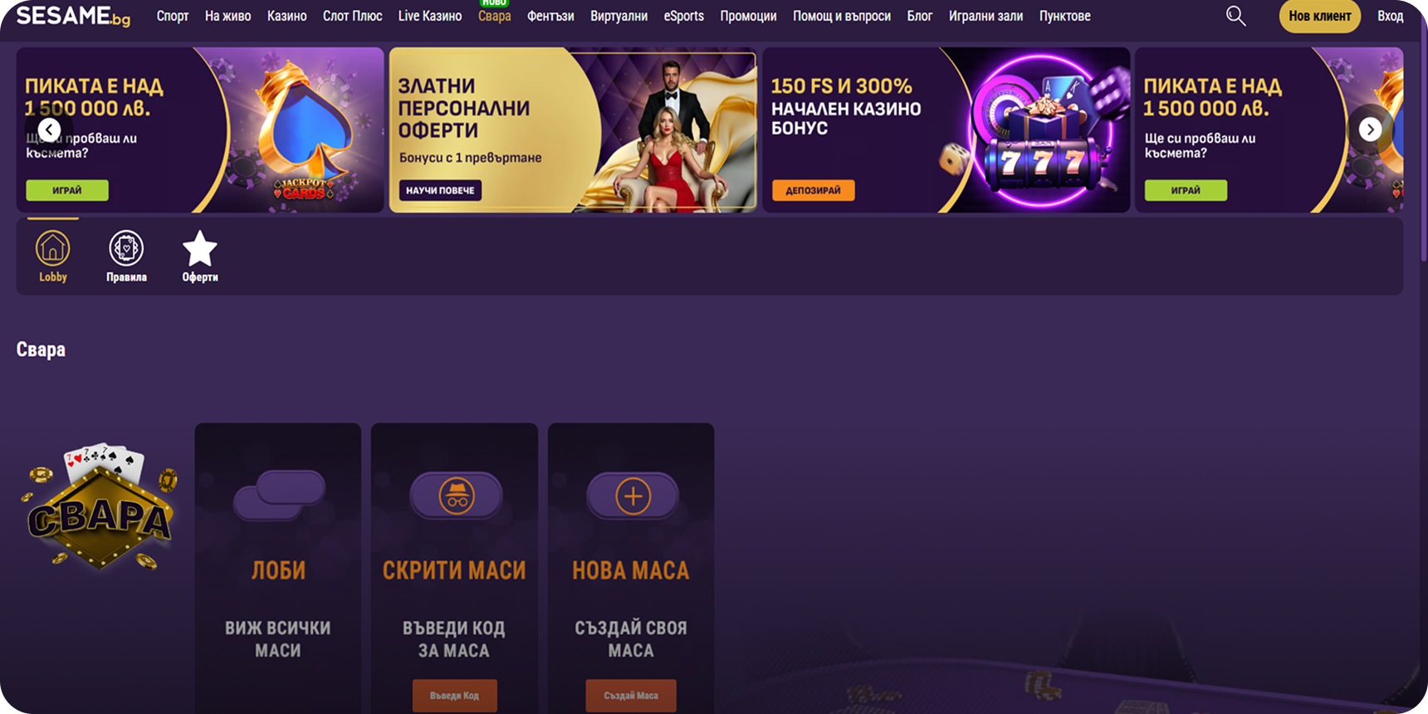Click the orange ДЕПОЗИРАЙ banner button

(x=814, y=190)
